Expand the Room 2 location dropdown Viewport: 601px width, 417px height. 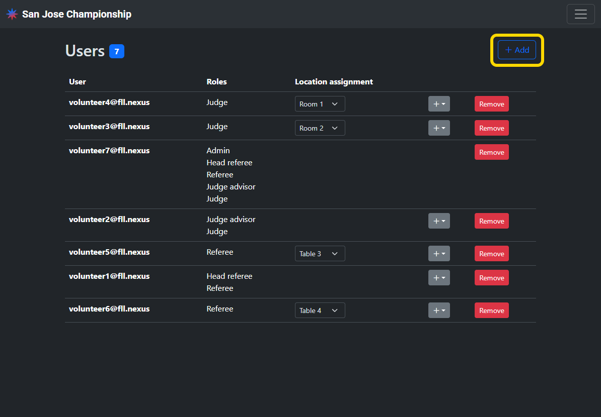pyautogui.click(x=320, y=128)
